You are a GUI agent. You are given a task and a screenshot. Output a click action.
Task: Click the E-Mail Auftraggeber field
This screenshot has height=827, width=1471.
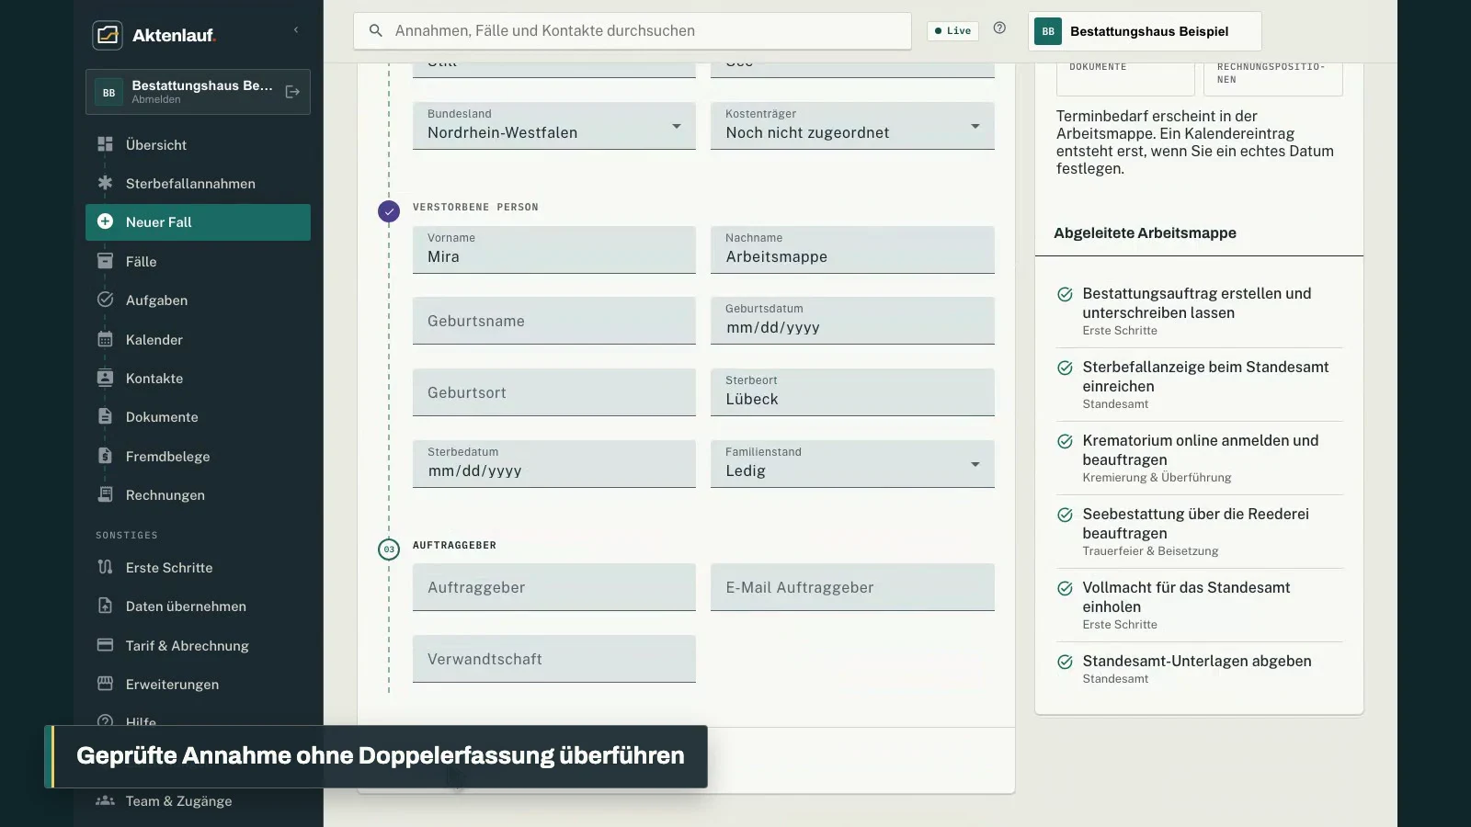click(852, 587)
